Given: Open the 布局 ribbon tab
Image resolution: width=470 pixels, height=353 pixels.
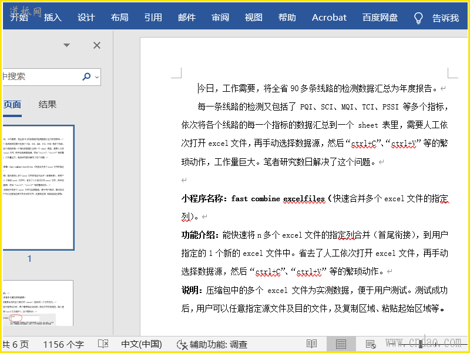Looking at the screenshot, I should (x=119, y=18).
